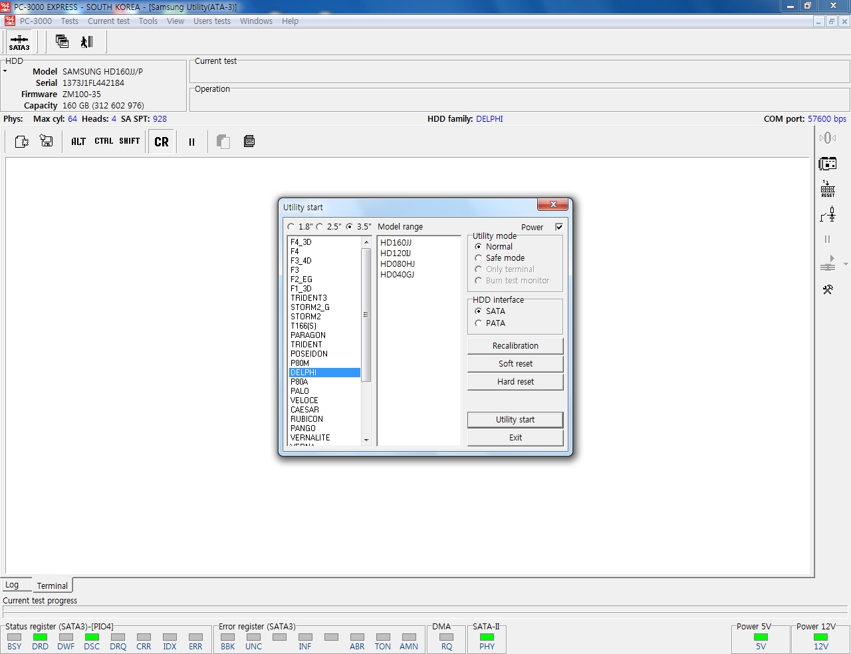Open dropdown arrow beside the sidebar play icon
851x654 pixels.
(x=846, y=264)
